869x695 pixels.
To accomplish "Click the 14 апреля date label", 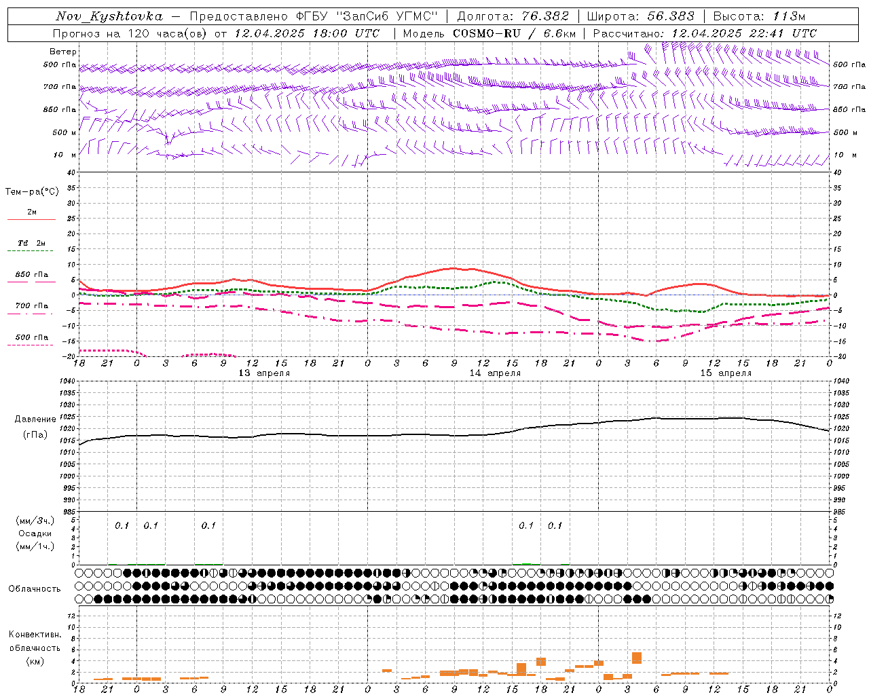I will pyautogui.click(x=495, y=373).
